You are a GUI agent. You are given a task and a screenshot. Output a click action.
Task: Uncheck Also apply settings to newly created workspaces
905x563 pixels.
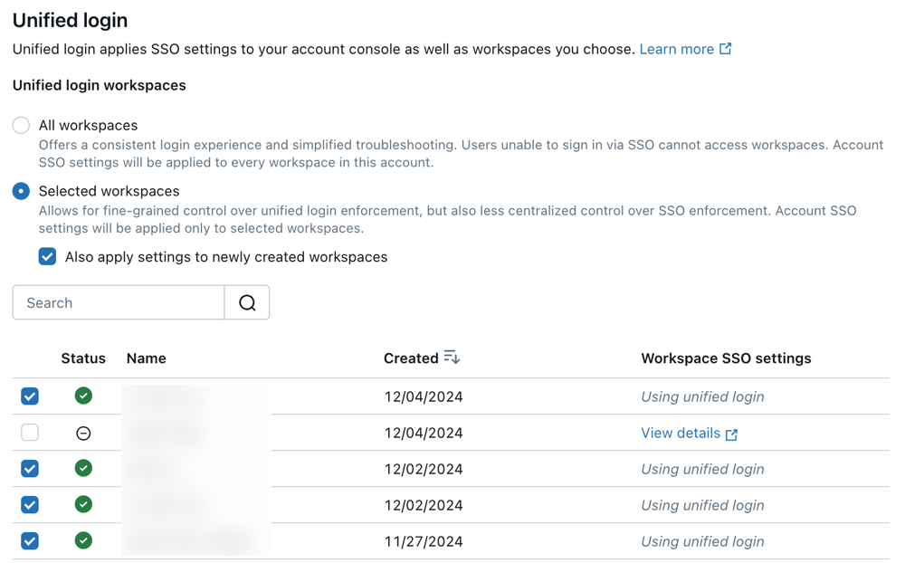48,257
